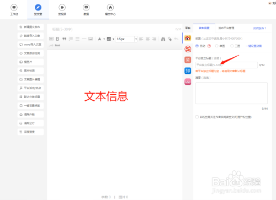Open find and replace binoculars icon
The width and height of the screenshot is (276, 200).
(163, 39)
